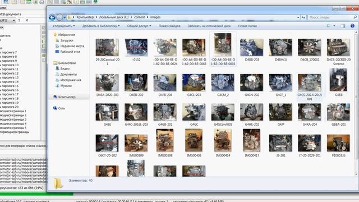This screenshot has width=359, height=202.
Task: Select thumbnail G4EE
Action: [x=107, y=112]
